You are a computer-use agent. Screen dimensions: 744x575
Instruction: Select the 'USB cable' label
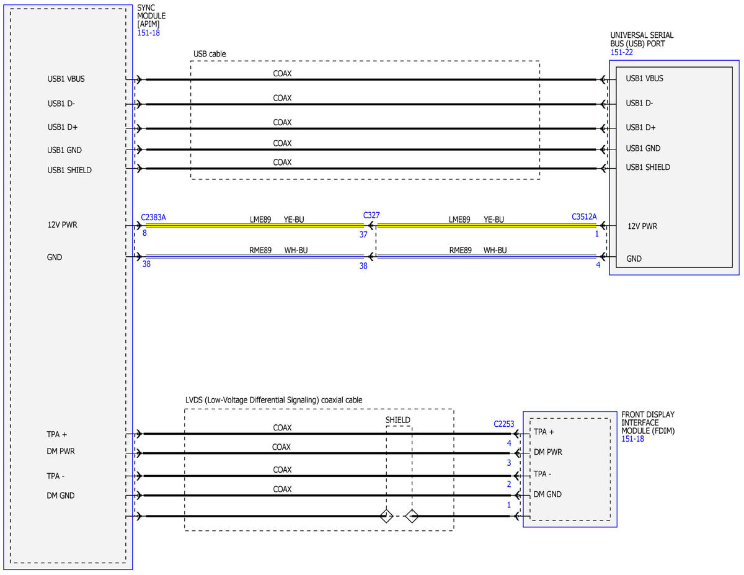point(210,54)
